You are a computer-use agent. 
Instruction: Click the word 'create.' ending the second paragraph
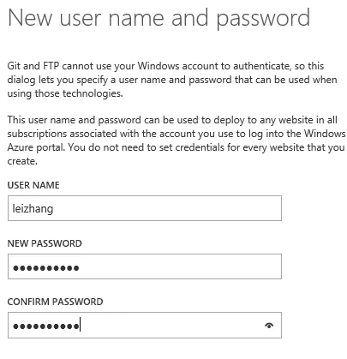(22, 161)
